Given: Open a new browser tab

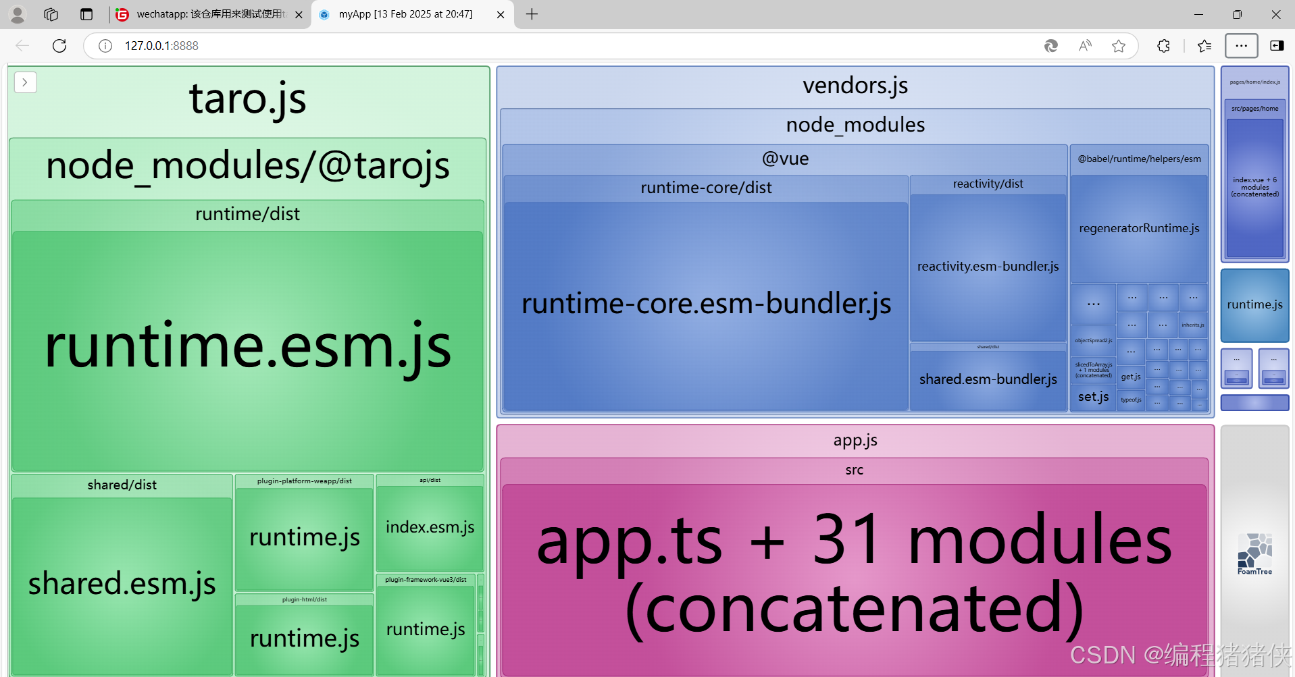Looking at the screenshot, I should click(x=531, y=14).
